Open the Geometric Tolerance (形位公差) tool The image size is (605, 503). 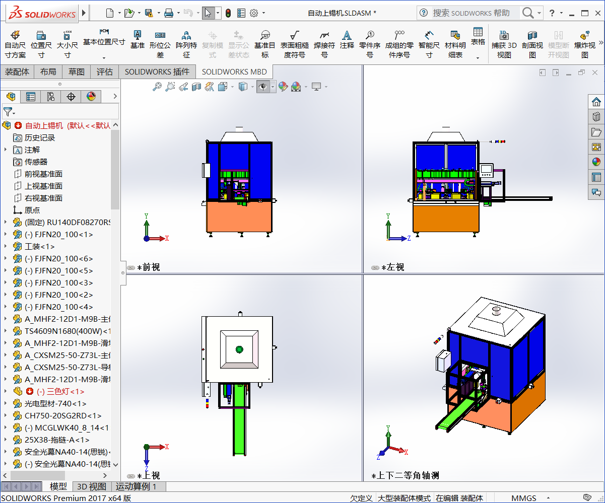(160, 44)
